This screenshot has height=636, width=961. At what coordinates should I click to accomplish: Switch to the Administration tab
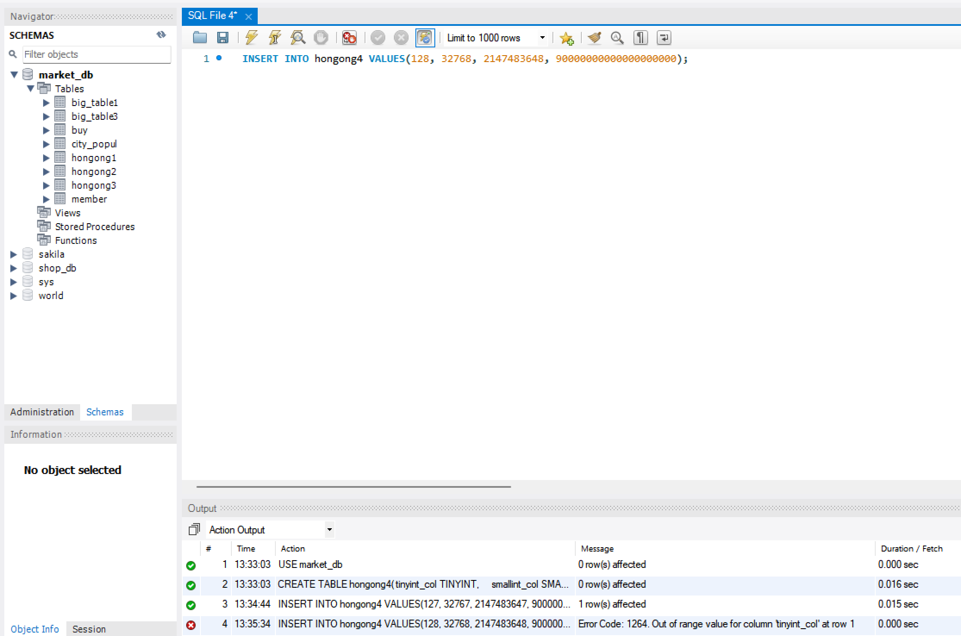click(42, 412)
